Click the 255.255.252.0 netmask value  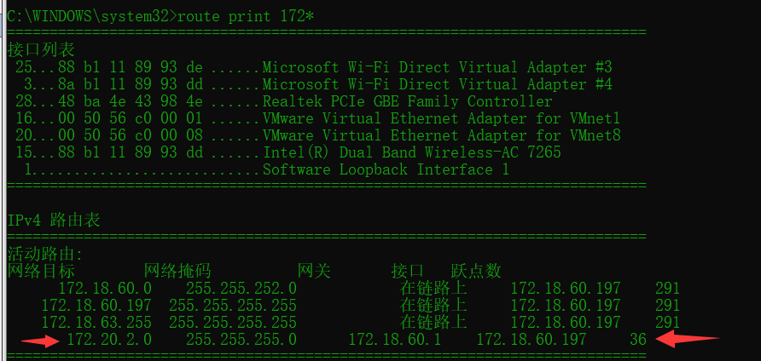pyautogui.click(x=241, y=289)
